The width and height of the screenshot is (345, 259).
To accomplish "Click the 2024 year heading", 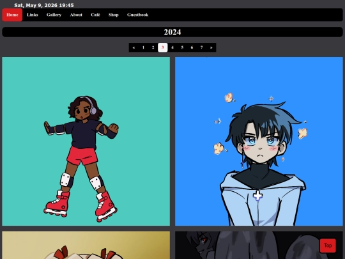I will [172, 32].
